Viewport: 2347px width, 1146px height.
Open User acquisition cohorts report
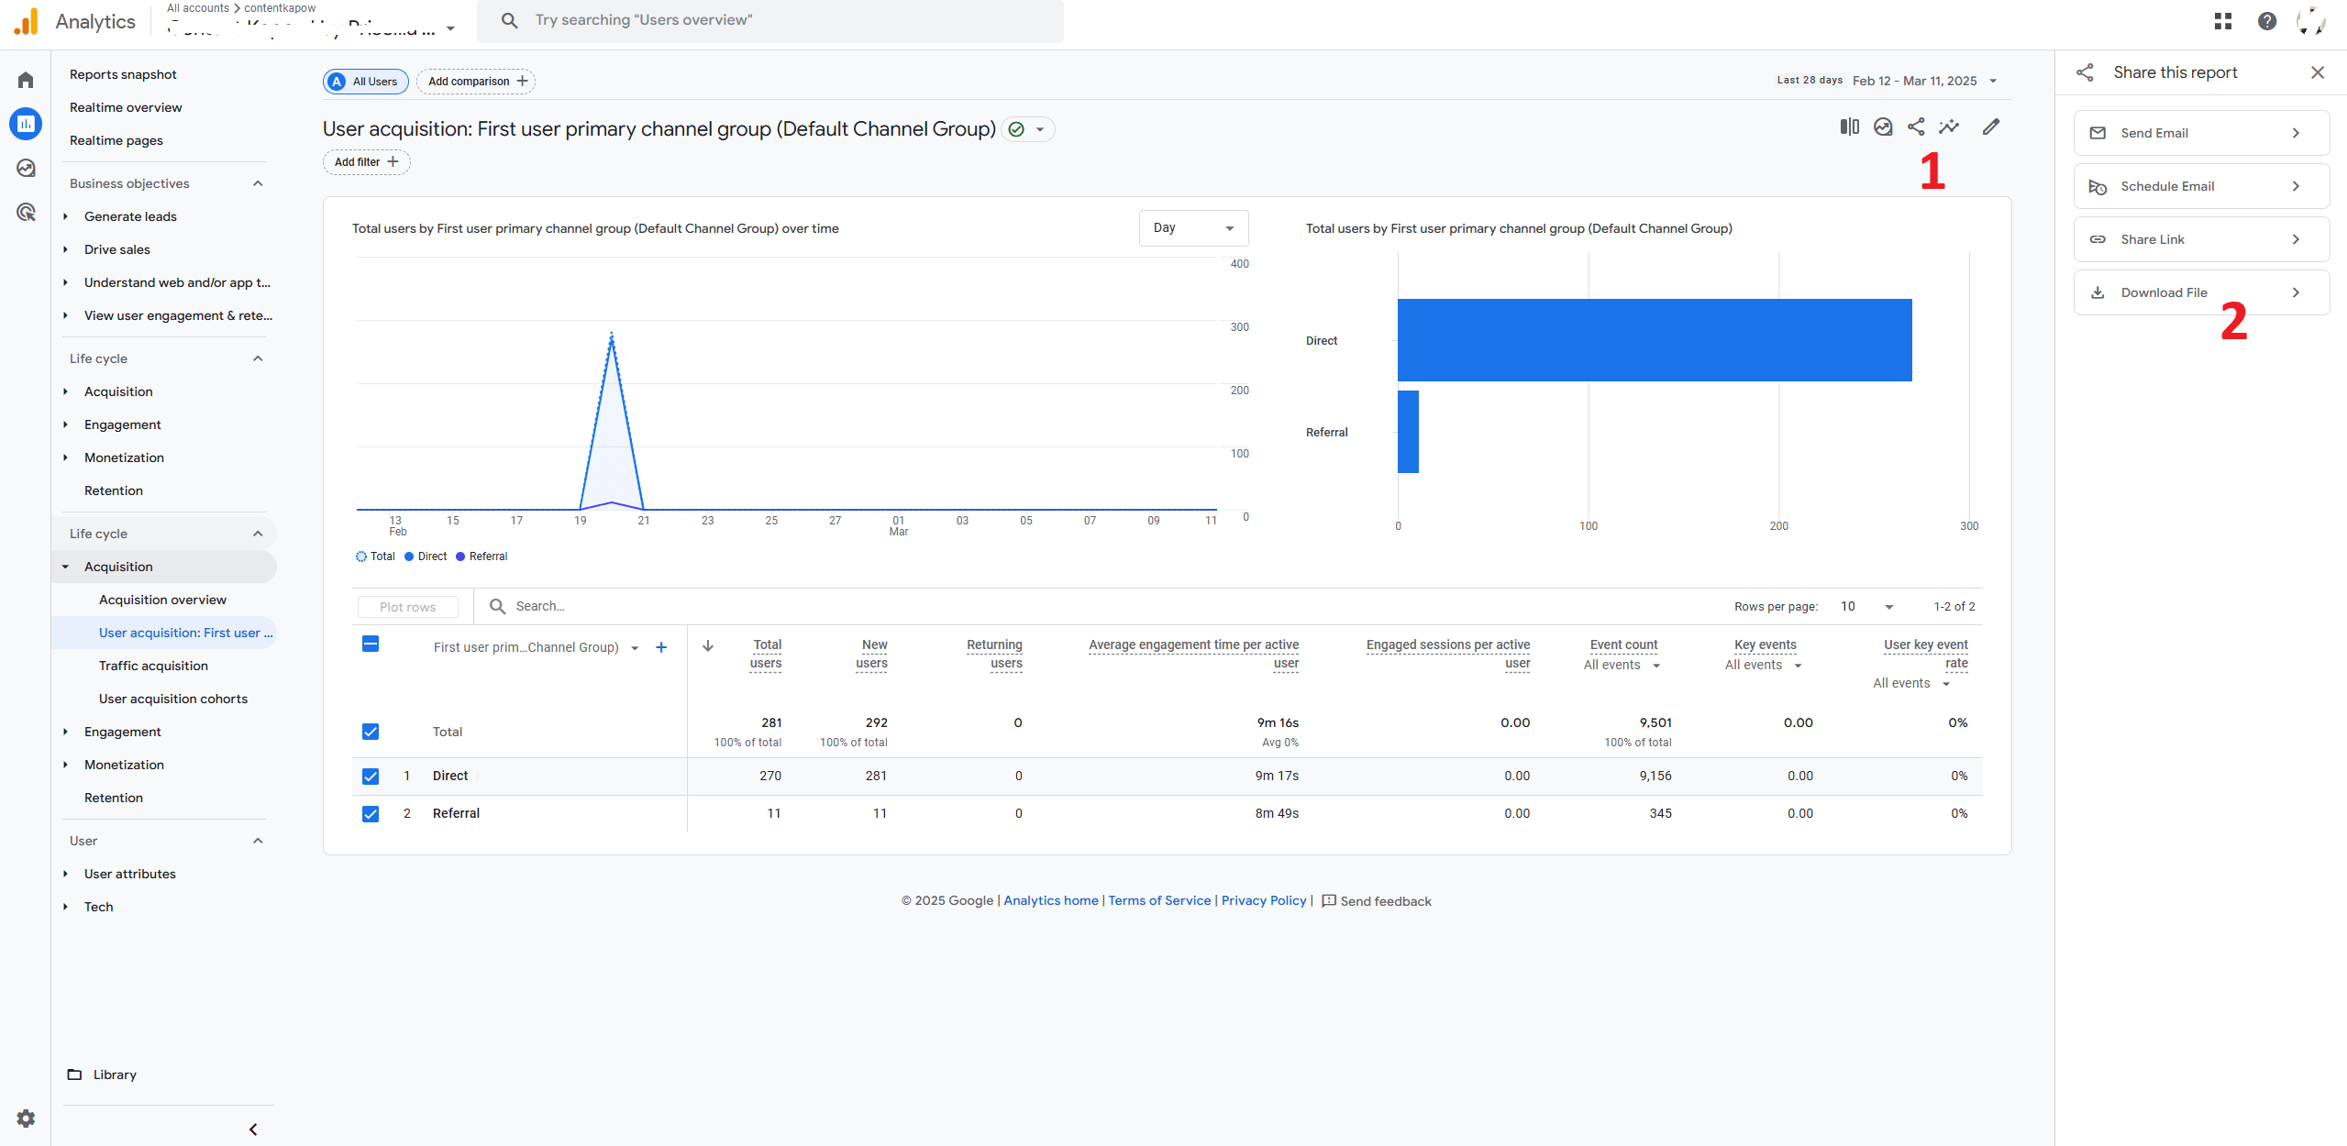(x=172, y=699)
